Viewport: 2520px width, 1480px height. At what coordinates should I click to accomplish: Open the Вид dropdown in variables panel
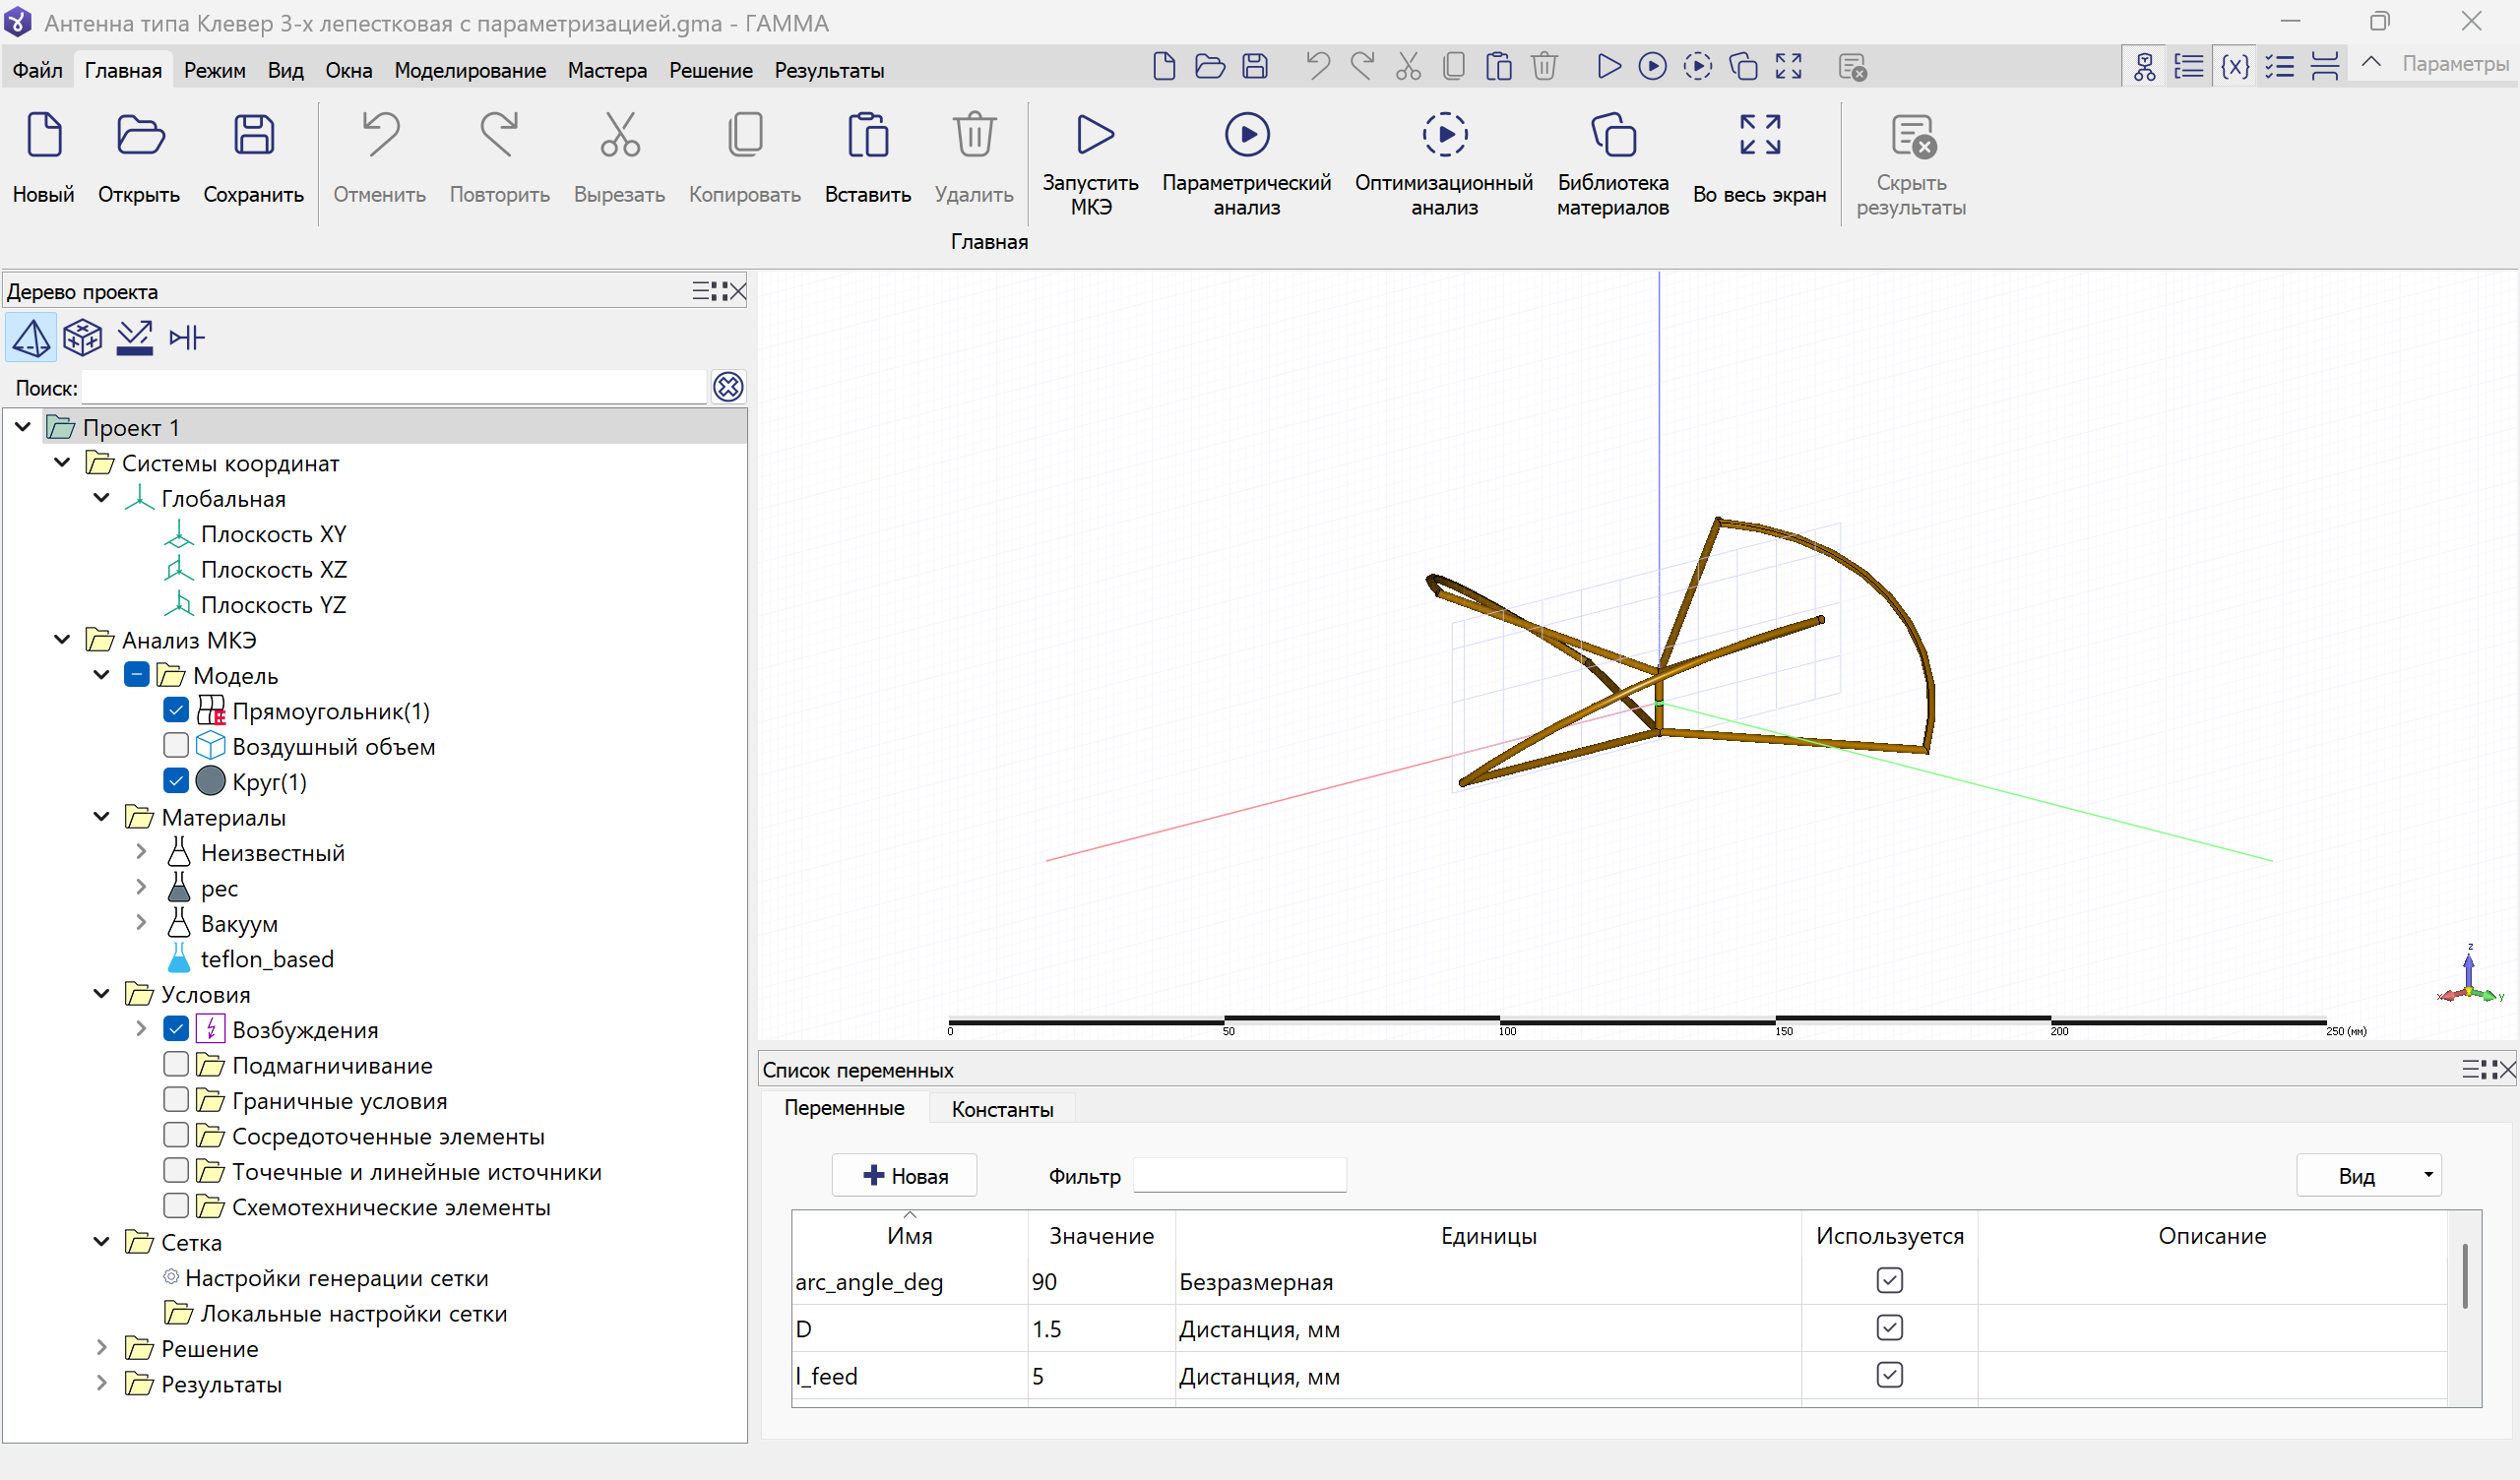pyautogui.click(x=2368, y=1176)
